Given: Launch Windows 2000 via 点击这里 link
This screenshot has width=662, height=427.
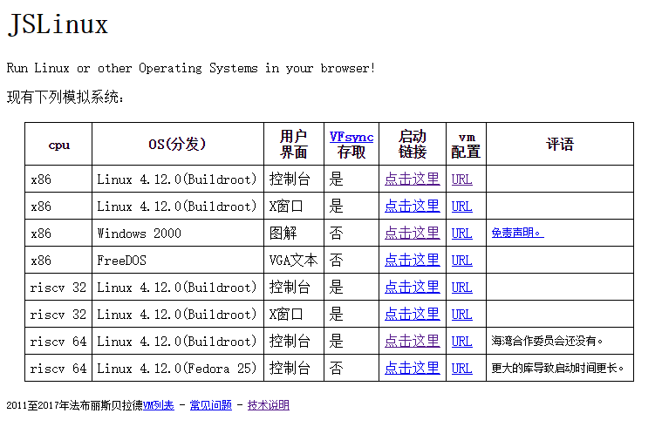Looking at the screenshot, I should (412, 233).
